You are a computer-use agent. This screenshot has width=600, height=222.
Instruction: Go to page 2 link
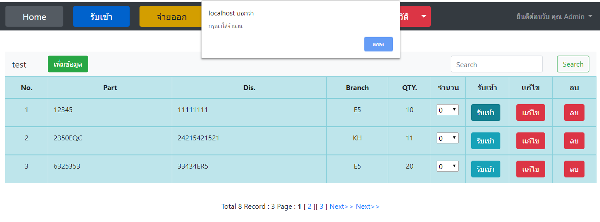[310, 207]
